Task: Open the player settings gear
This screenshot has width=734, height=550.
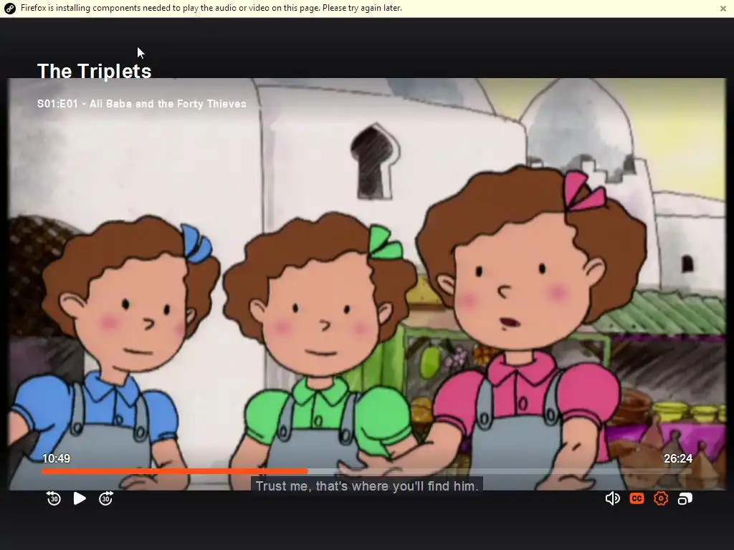Action: click(660, 498)
